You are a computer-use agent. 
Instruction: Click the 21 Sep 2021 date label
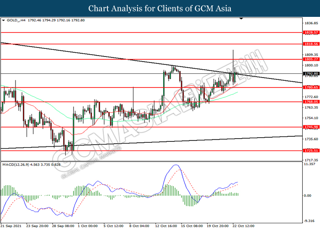point(11,226)
